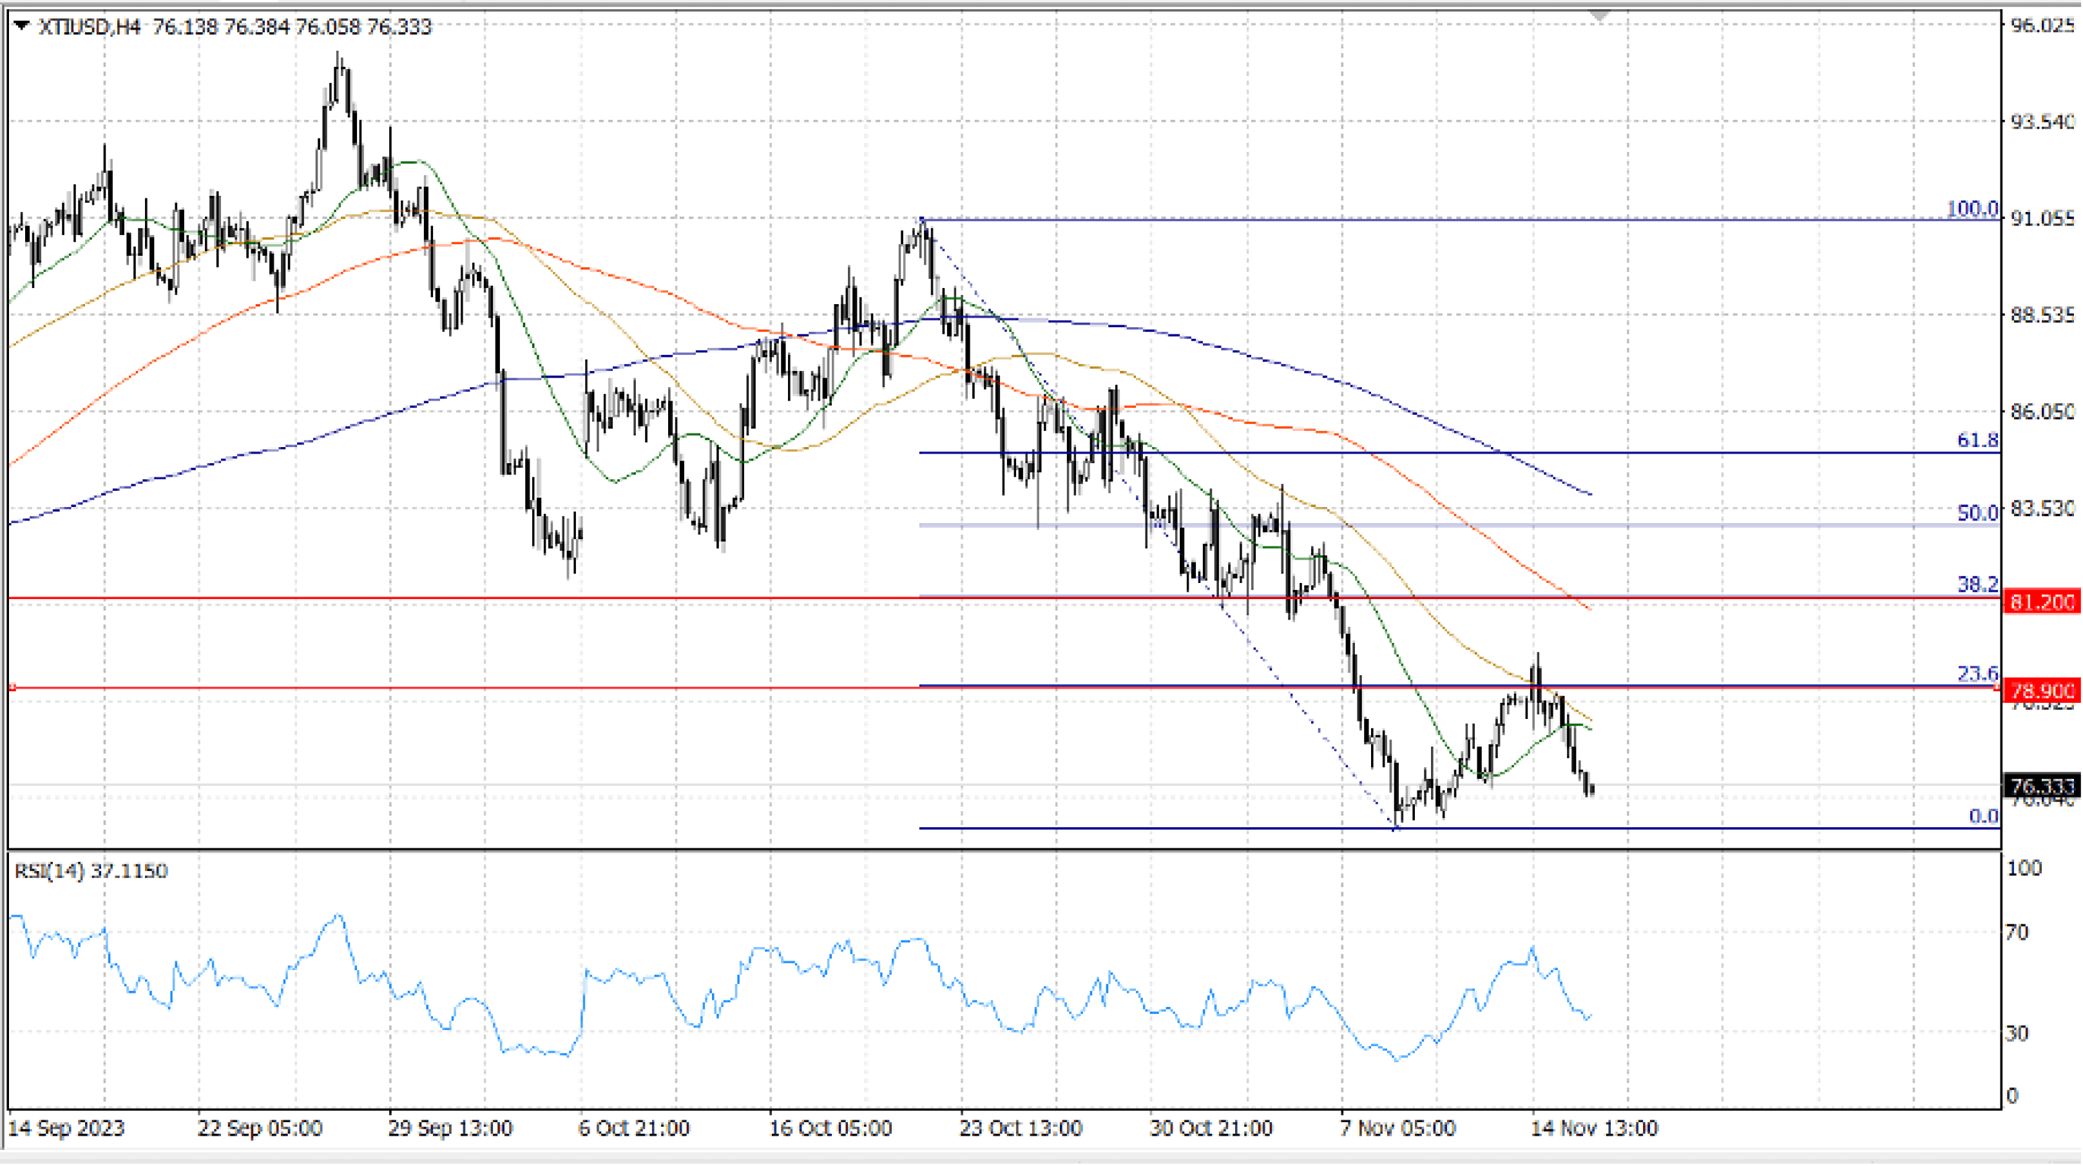Open the one-click trading arrow beside XTIUSD

[x=22, y=26]
